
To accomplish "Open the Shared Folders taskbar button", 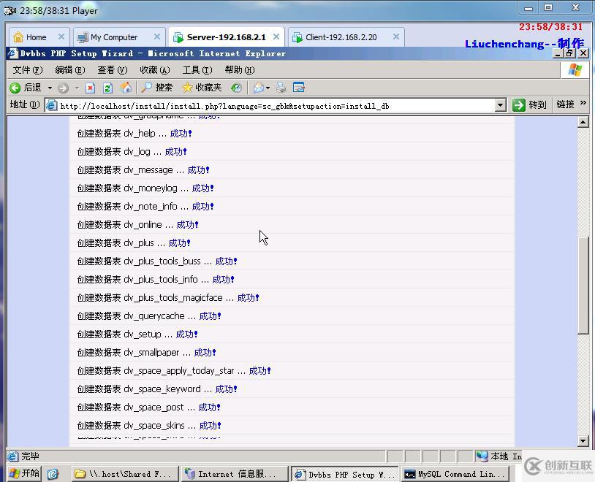I will point(125,474).
